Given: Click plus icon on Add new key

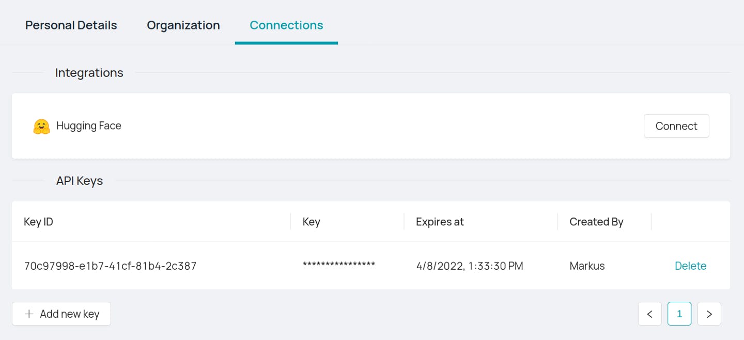Looking at the screenshot, I should [29, 314].
